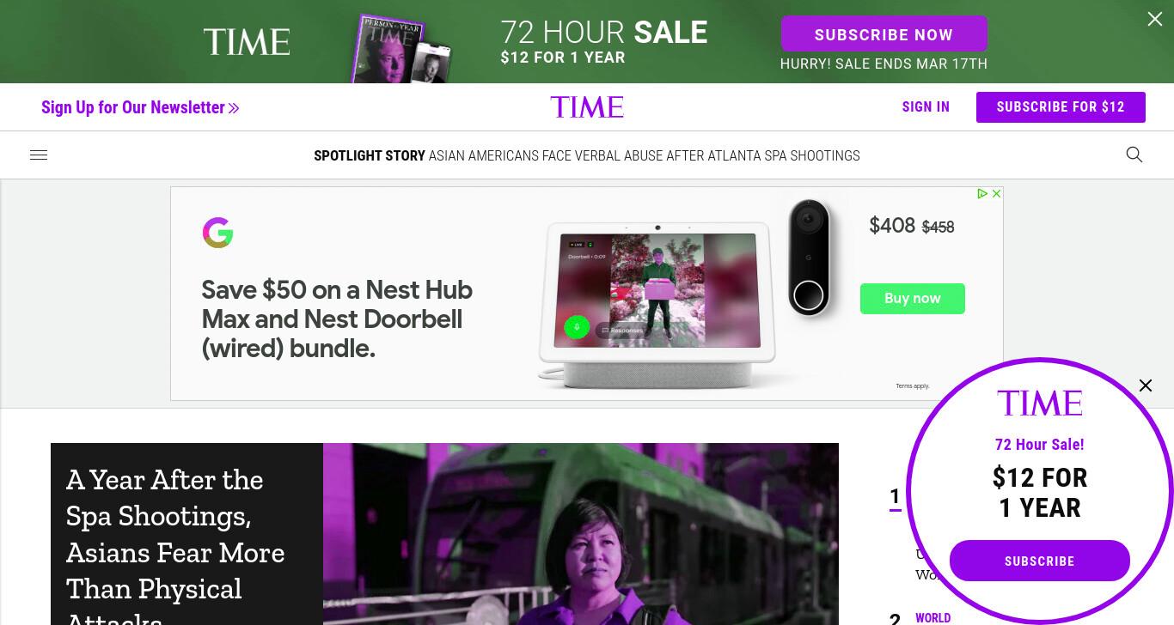Click the Google G logo in ad

pos(217,233)
